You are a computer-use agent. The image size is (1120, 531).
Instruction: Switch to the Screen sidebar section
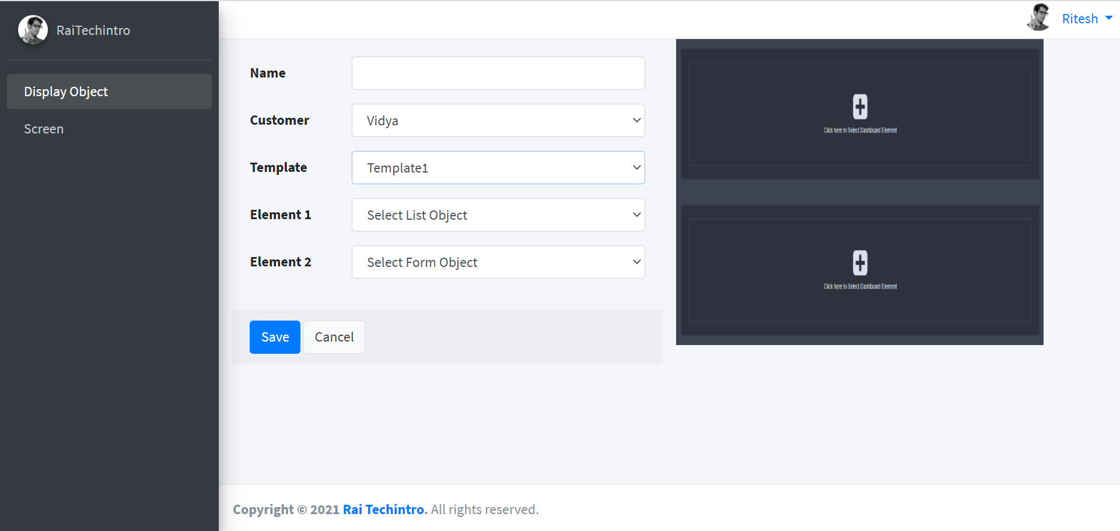44,128
